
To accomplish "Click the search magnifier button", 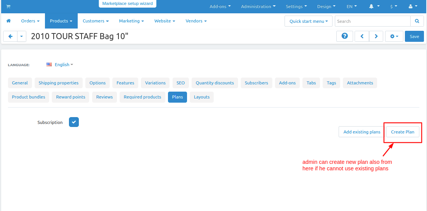I will pyautogui.click(x=417, y=21).
